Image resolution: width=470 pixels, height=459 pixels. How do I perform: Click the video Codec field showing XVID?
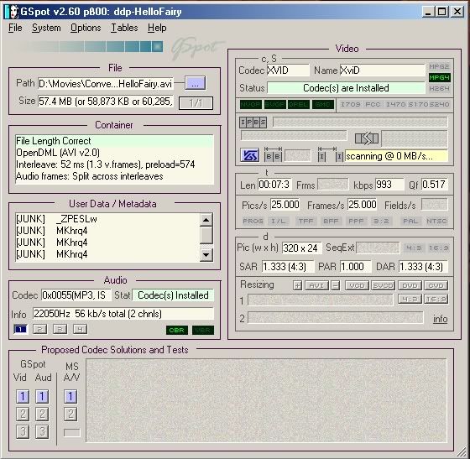[288, 70]
